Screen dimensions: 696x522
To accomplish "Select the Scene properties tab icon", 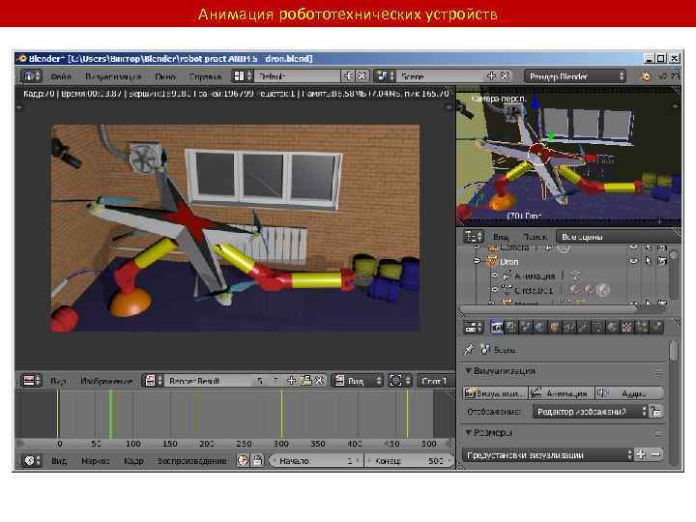I will (x=526, y=328).
